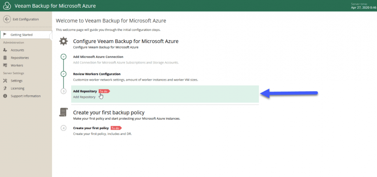Click the Server time display
377x177 pixels.
[x=363, y=6]
